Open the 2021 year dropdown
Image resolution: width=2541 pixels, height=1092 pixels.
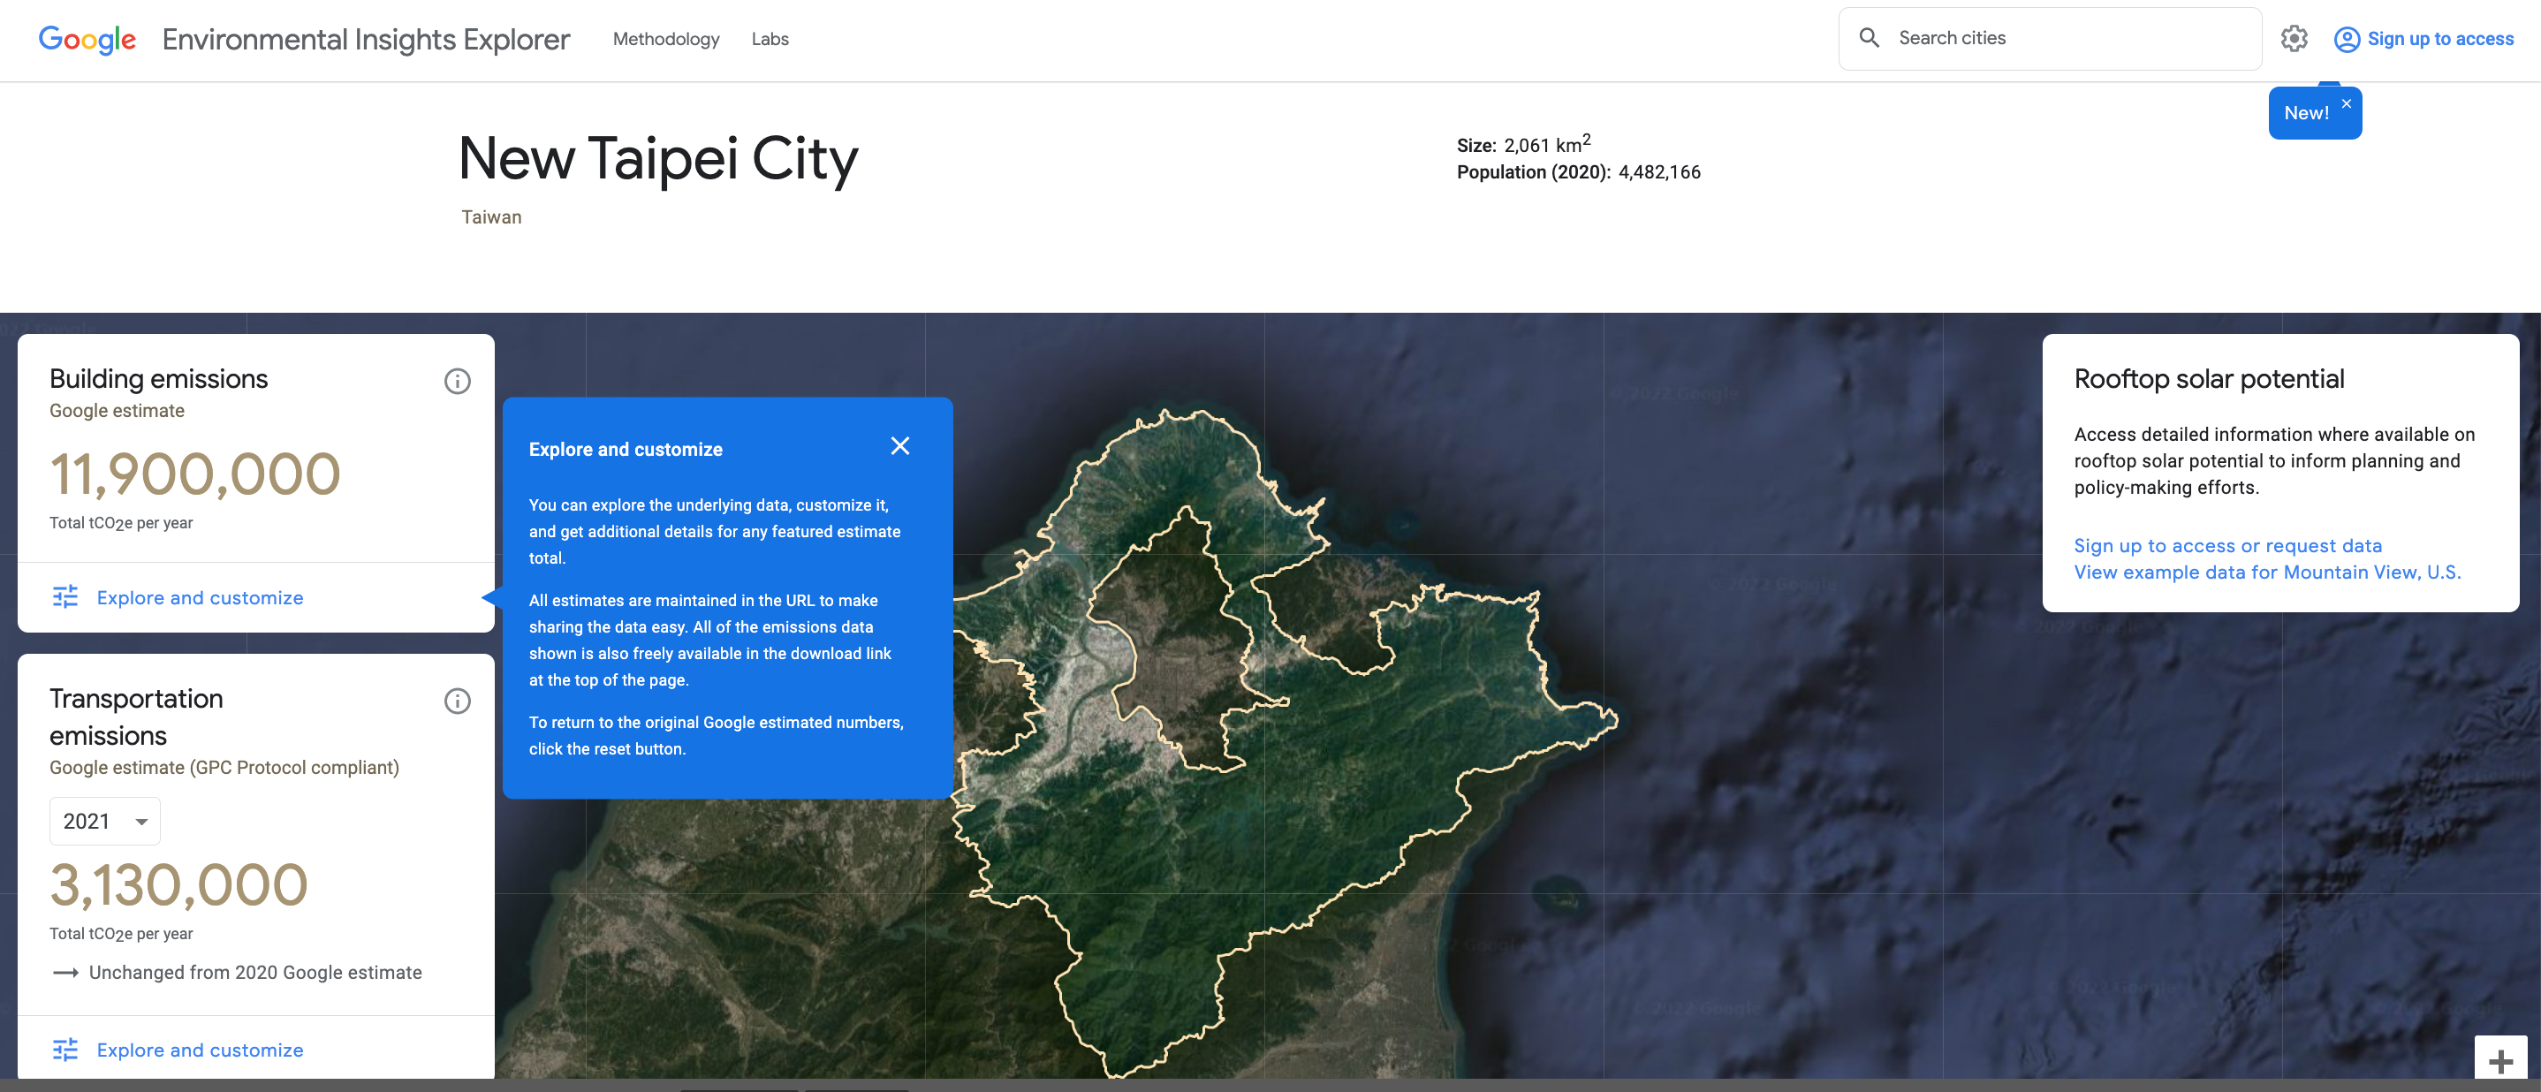(104, 821)
